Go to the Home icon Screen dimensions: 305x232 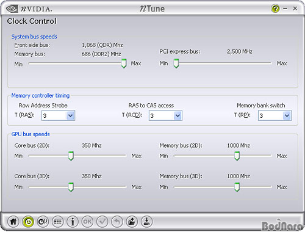(x=13, y=222)
